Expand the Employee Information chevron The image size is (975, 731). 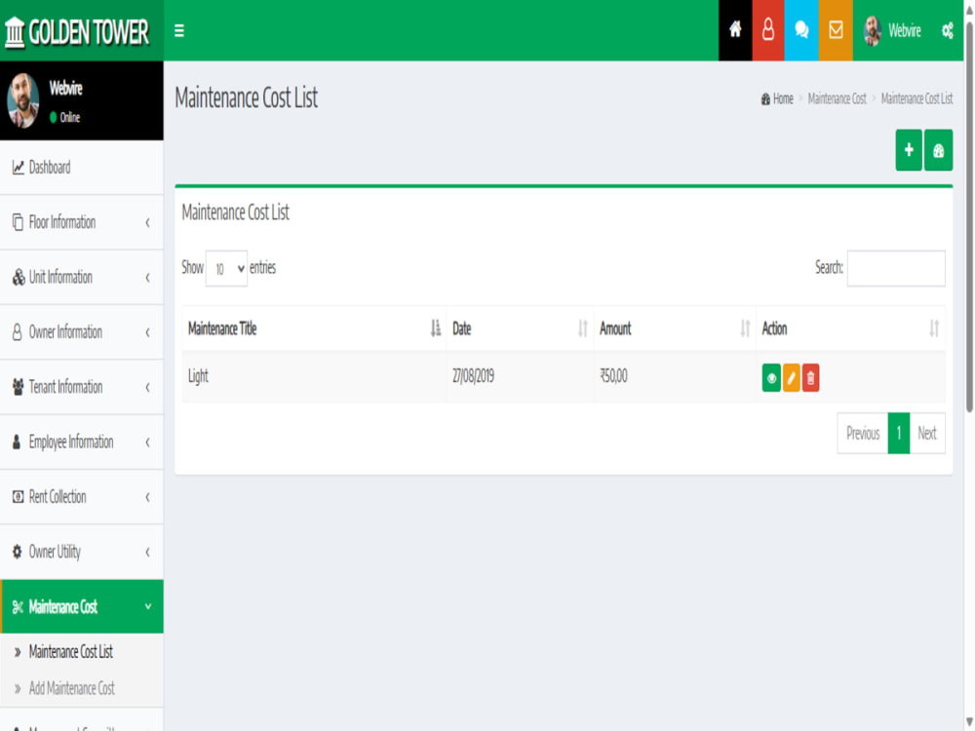click(147, 442)
